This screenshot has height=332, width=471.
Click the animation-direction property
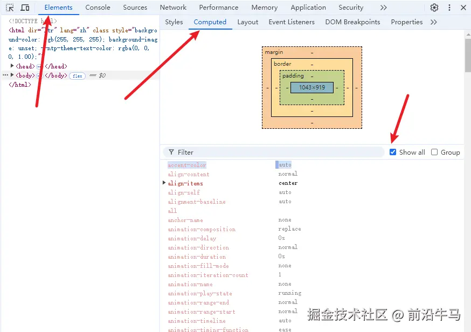pos(198,247)
